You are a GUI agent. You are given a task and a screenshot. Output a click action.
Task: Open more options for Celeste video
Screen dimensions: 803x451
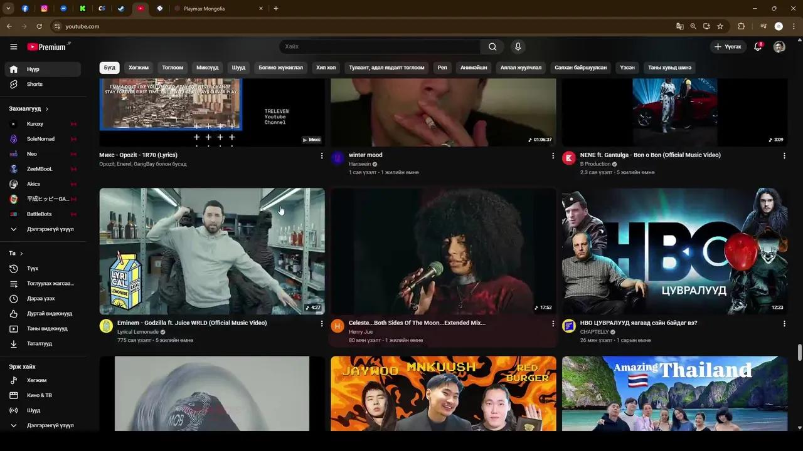pyautogui.click(x=553, y=323)
